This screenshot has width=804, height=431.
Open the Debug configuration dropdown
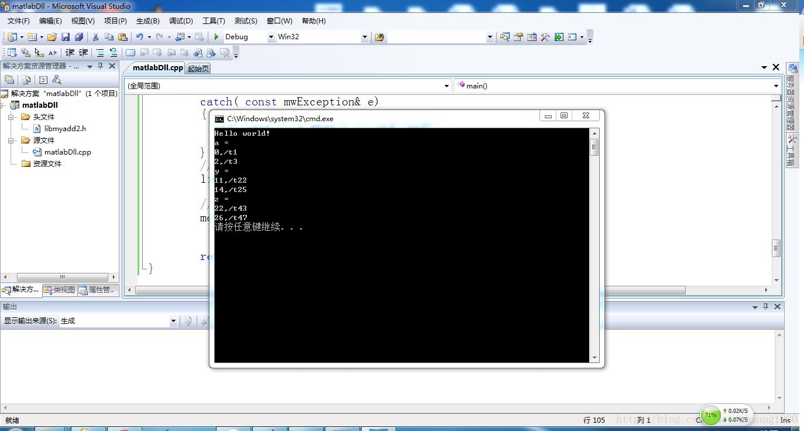coord(271,37)
